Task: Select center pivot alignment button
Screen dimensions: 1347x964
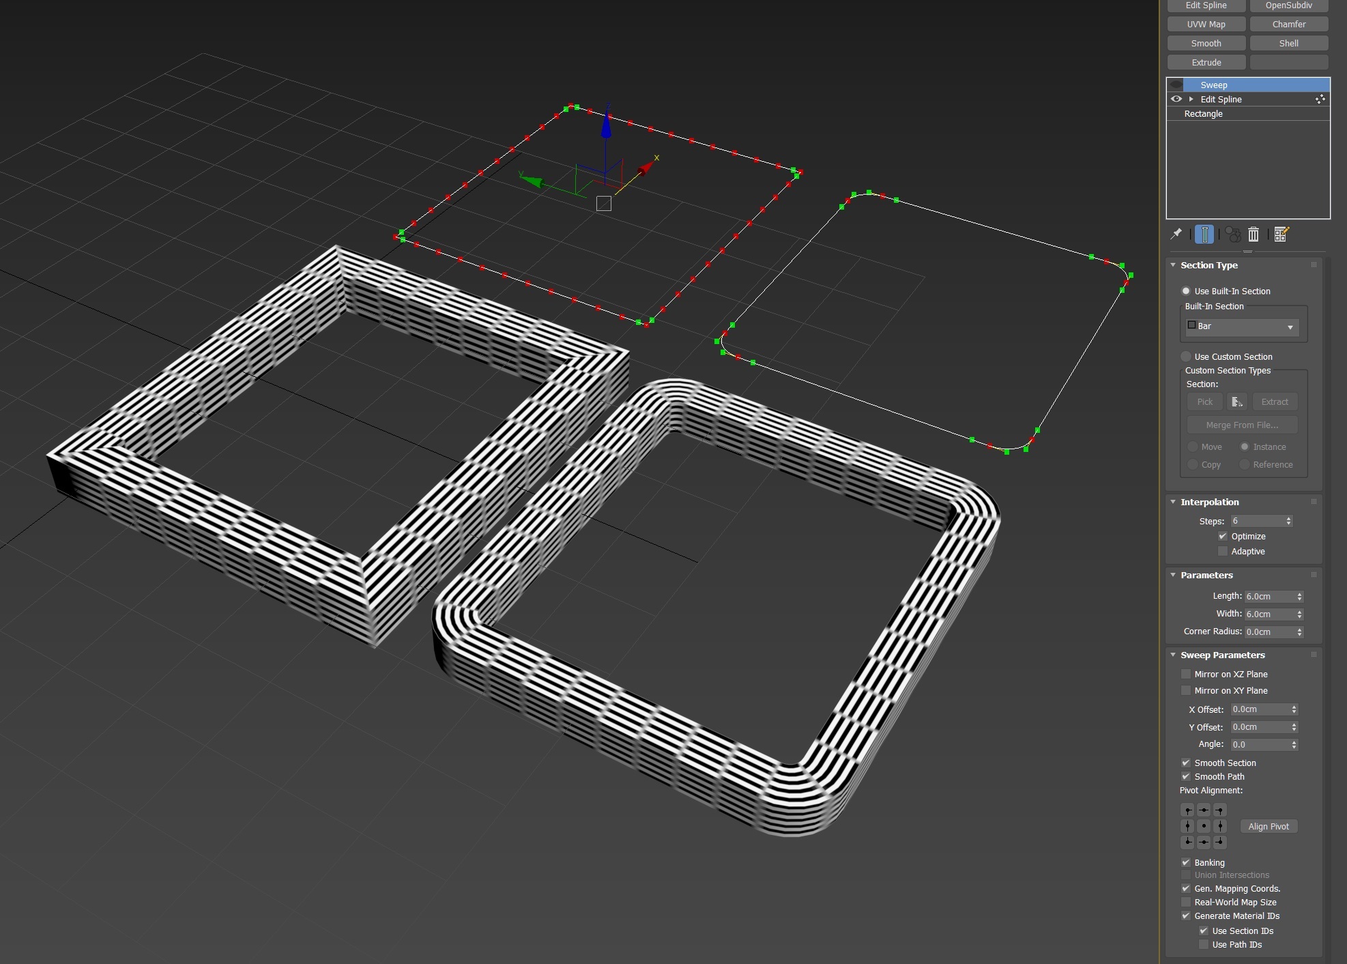Action: coord(1204,826)
